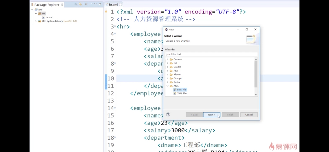Switch to the hr.xml editor tab
The image size is (329, 152).
113,5
